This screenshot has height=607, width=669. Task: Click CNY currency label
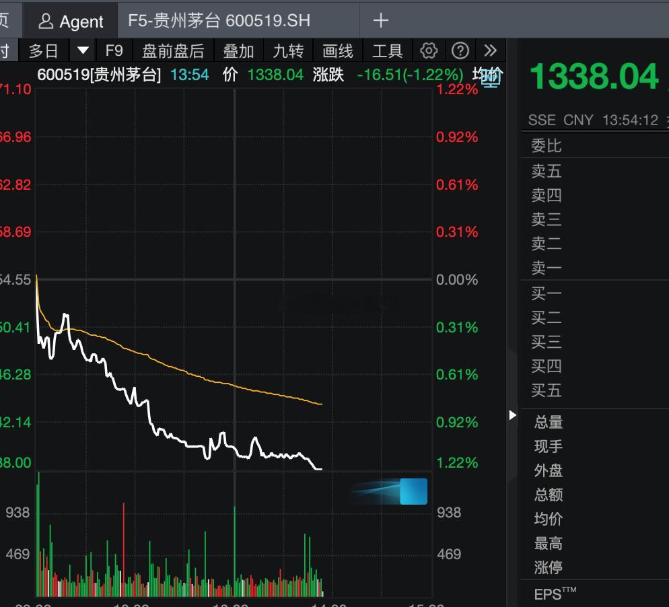[x=578, y=120]
